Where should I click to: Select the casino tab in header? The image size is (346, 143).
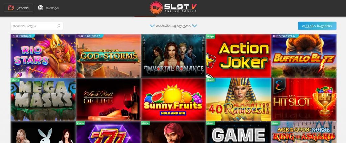click(x=19, y=8)
